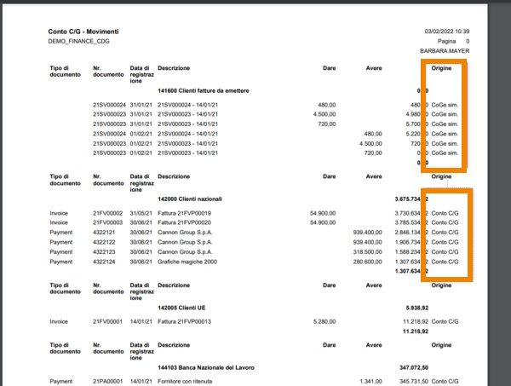Select the account heading '142005 Clienti UE'
511x386 pixels.
click(x=181, y=308)
